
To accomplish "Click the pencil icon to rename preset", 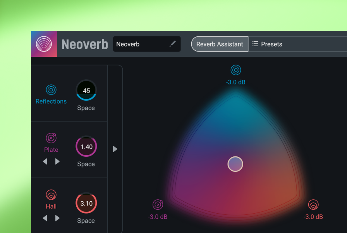I will pyautogui.click(x=172, y=44).
